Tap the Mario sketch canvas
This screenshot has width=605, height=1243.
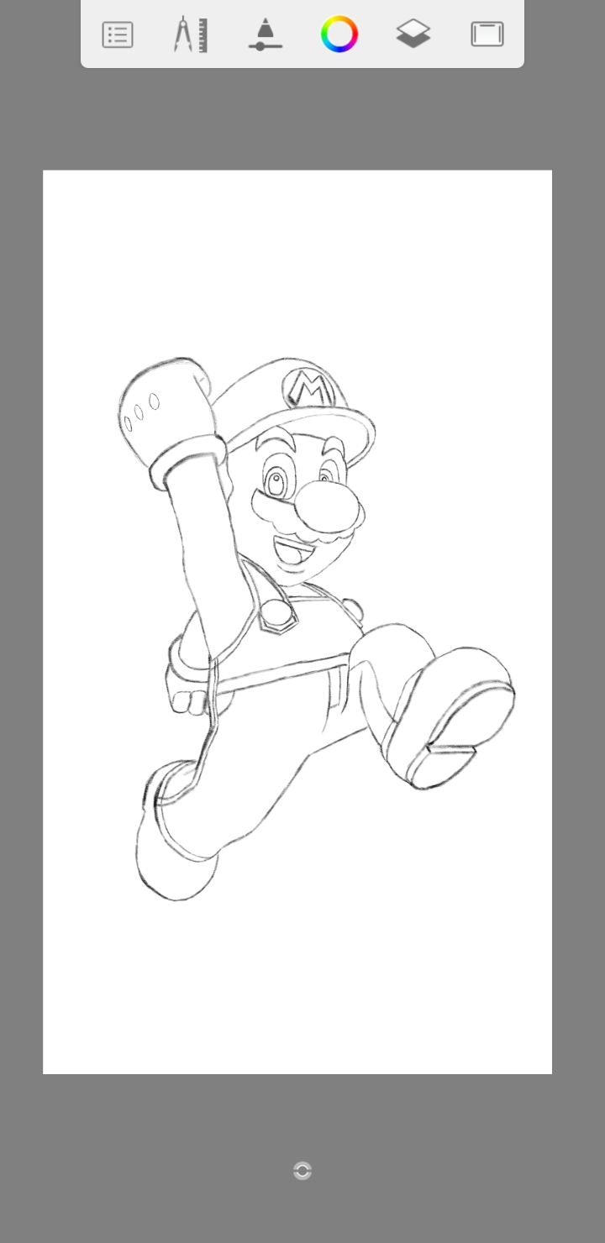tap(297, 621)
